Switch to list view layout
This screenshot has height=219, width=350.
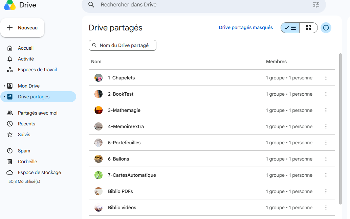click(x=290, y=28)
